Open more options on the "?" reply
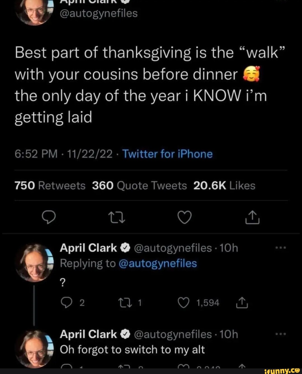This screenshot has height=374, width=302. pos(280,248)
